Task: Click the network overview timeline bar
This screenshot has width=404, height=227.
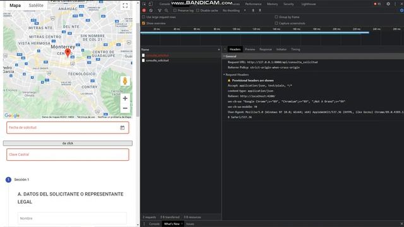Action: pyautogui.click(x=254, y=33)
